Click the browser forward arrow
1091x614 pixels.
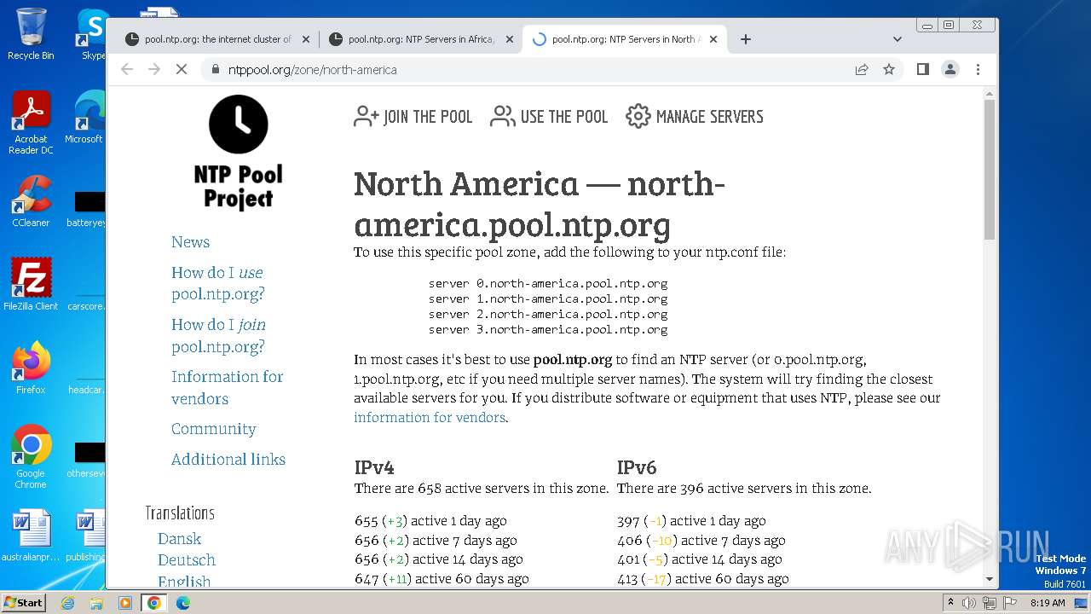[x=154, y=69]
